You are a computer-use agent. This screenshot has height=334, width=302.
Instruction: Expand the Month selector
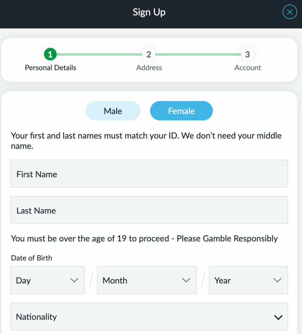click(x=146, y=280)
